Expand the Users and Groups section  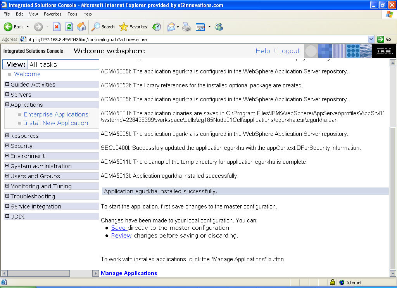pos(7,176)
